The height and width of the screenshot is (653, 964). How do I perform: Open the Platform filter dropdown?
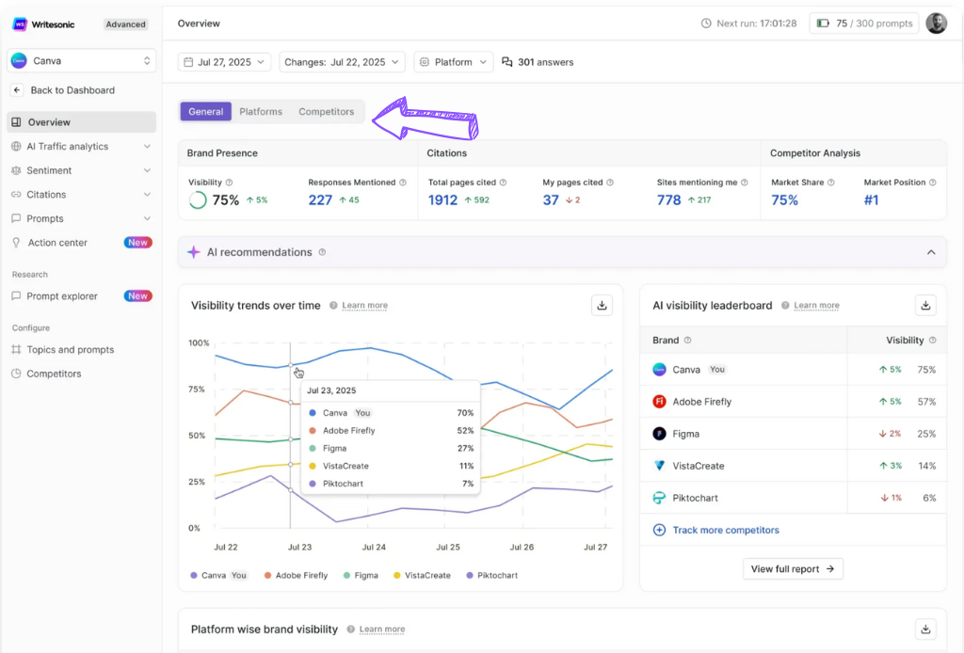[x=453, y=61]
